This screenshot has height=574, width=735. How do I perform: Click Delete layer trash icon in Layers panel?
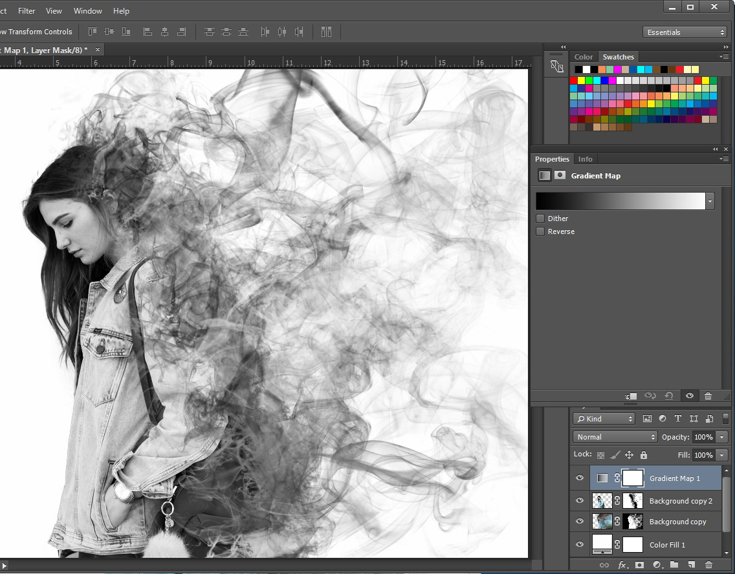(x=708, y=565)
